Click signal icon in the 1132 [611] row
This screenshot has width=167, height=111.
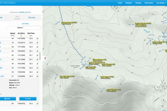pos(37,42)
